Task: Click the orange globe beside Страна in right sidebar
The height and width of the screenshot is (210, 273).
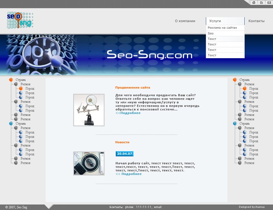Action: point(235,79)
